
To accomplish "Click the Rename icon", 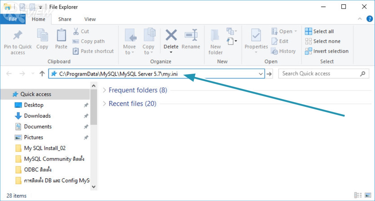I will (191, 35).
